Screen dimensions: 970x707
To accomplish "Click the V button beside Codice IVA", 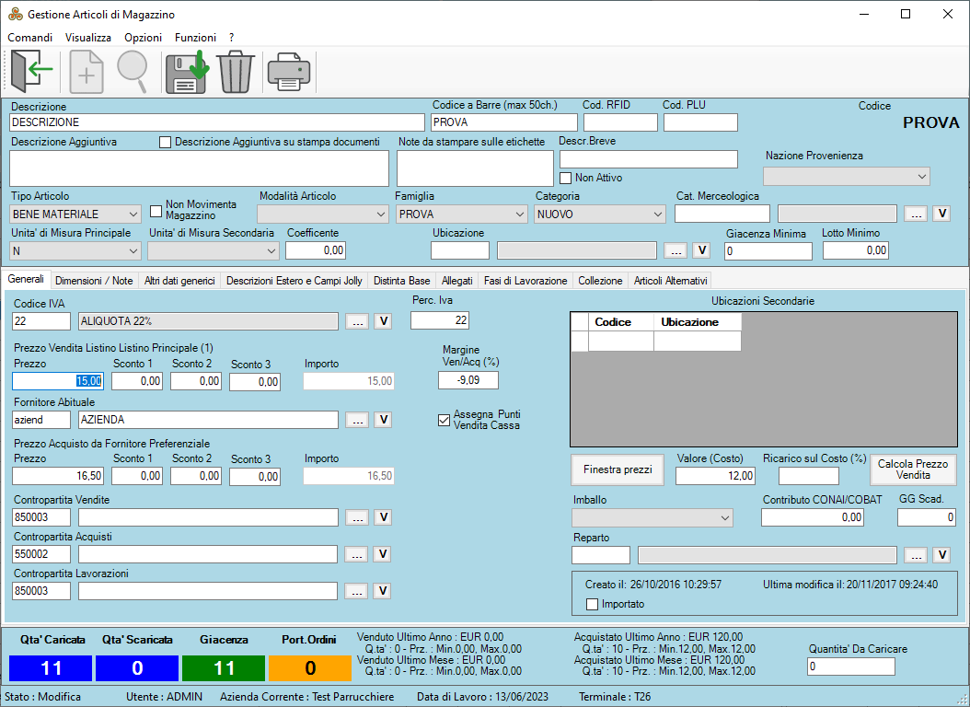I will coord(384,321).
